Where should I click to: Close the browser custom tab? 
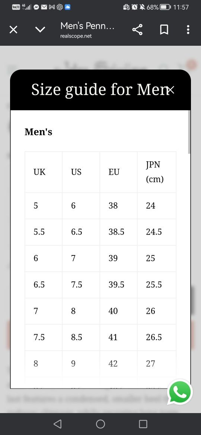(13, 29)
